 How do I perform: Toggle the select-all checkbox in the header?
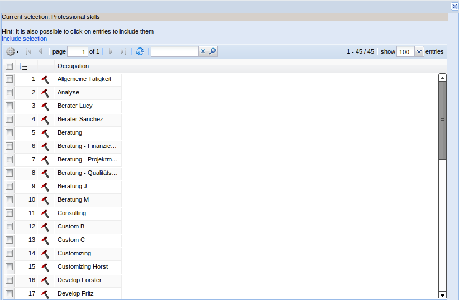pos(9,66)
